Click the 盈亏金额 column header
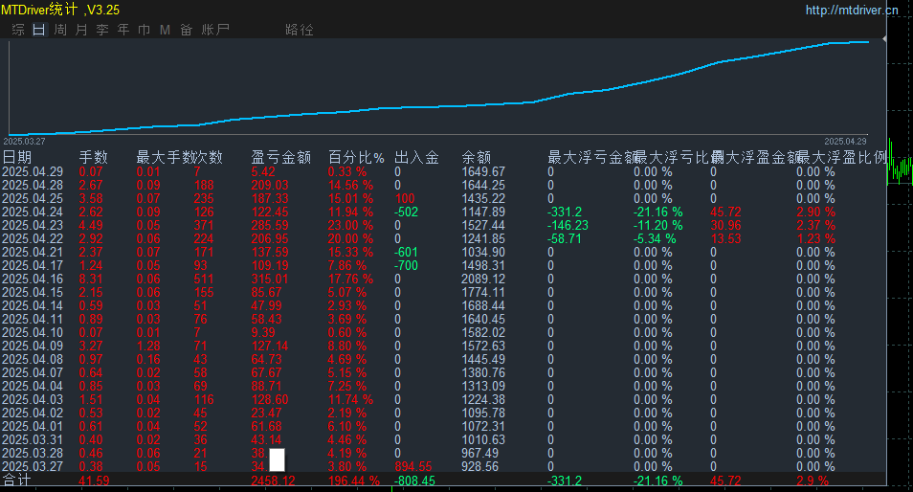The width and height of the screenshot is (913, 492). pos(280,157)
